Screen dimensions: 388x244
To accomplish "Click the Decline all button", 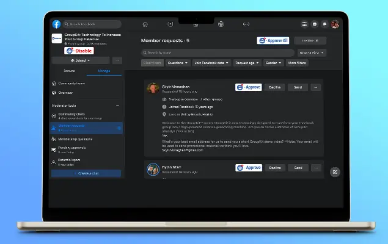I will coord(310,40).
